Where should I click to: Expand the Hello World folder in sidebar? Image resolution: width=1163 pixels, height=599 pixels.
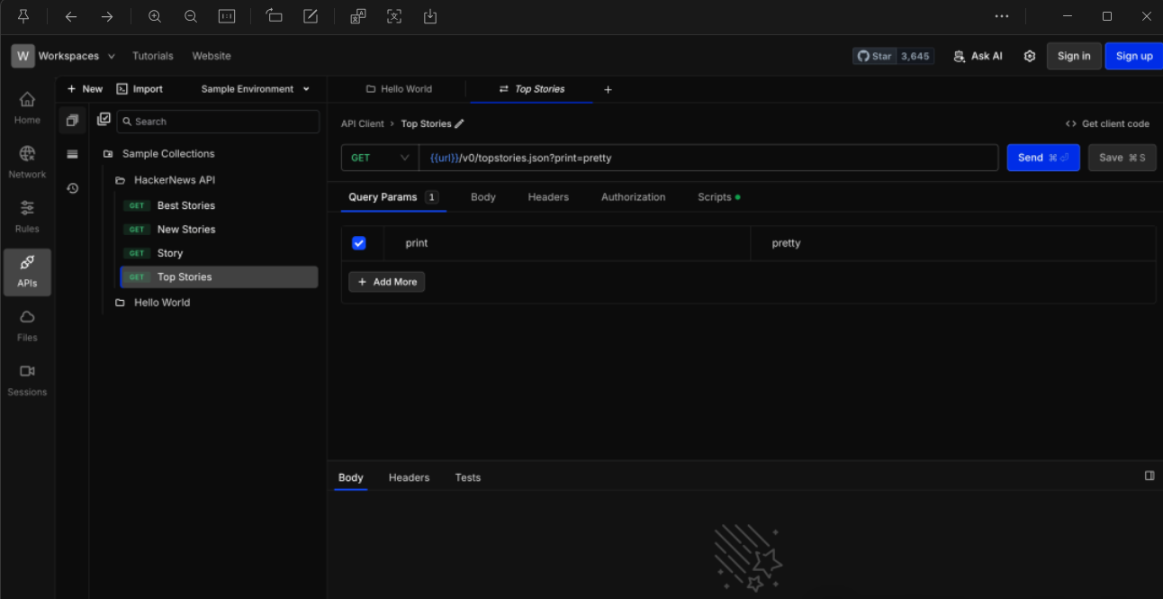pyautogui.click(x=153, y=303)
